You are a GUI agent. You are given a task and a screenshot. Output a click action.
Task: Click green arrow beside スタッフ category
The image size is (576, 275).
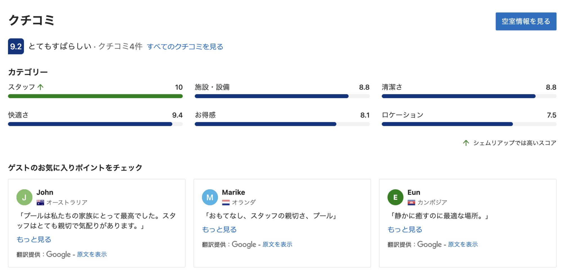tap(40, 87)
